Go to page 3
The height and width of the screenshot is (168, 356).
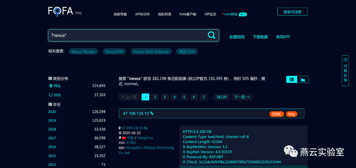[x=165, y=97]
